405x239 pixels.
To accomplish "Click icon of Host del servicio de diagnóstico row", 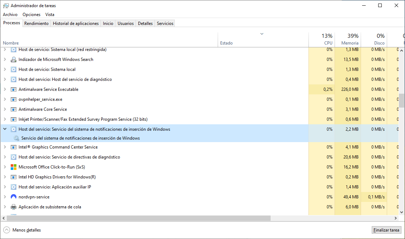I will click(x=14, y=79).
